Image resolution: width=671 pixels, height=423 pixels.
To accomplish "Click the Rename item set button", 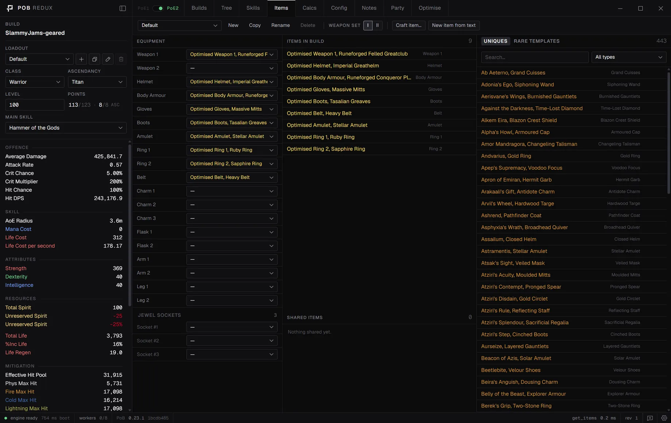I will [x=280, y=25].
